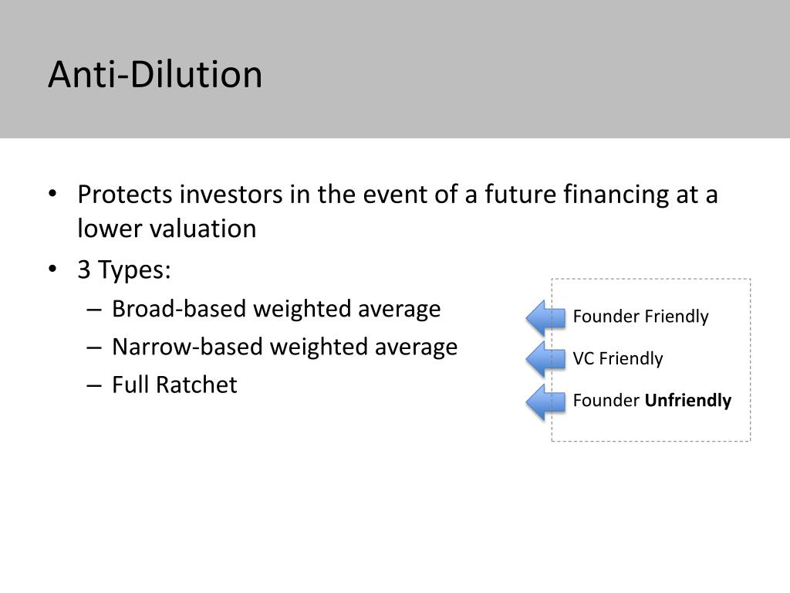Select the 'Protects investors in the event' line
This screenshot has width=790, height=593.
point(397,195)
